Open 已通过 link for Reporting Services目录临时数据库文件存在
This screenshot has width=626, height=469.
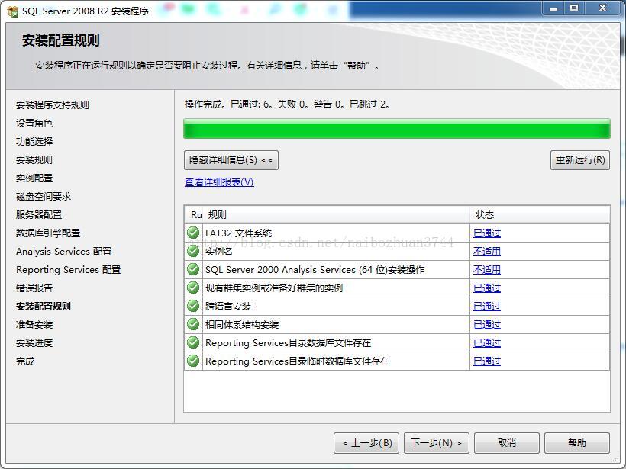486,361
